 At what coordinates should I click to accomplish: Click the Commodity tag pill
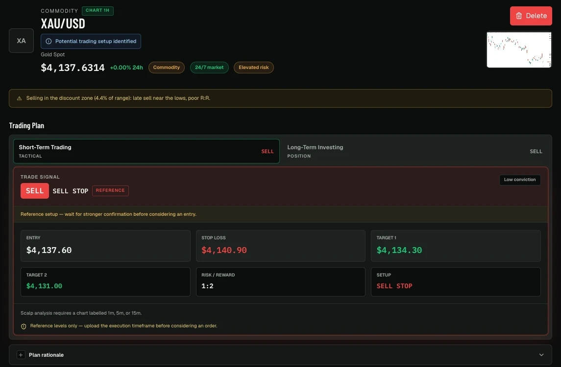(167, 68)
